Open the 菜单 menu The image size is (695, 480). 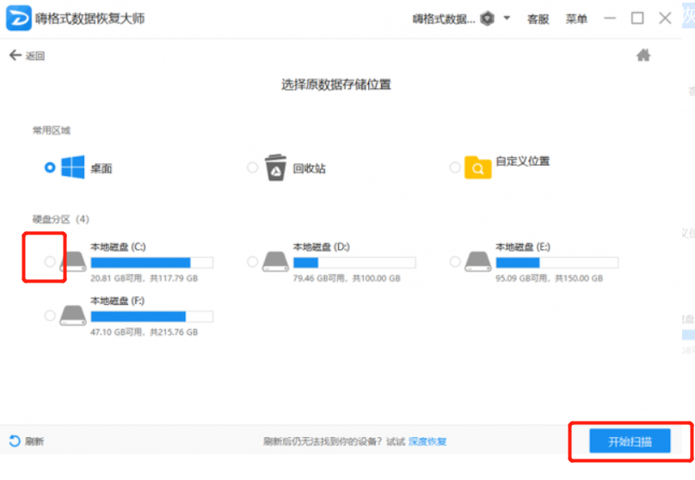pyautogui.click(x=576, y=19)
